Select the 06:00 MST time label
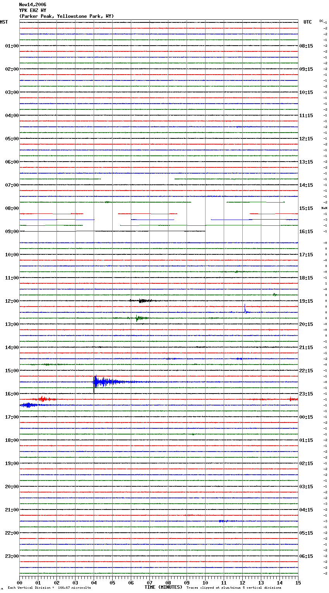The width and height of the screenshot is (329, 593). (12, 162)
